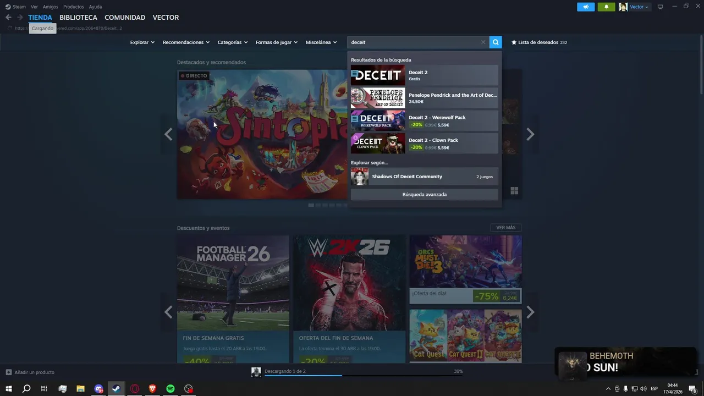Switch to the COMUNIDAD tab
Screen dimensions: 704x396
(x=125, y=18)
